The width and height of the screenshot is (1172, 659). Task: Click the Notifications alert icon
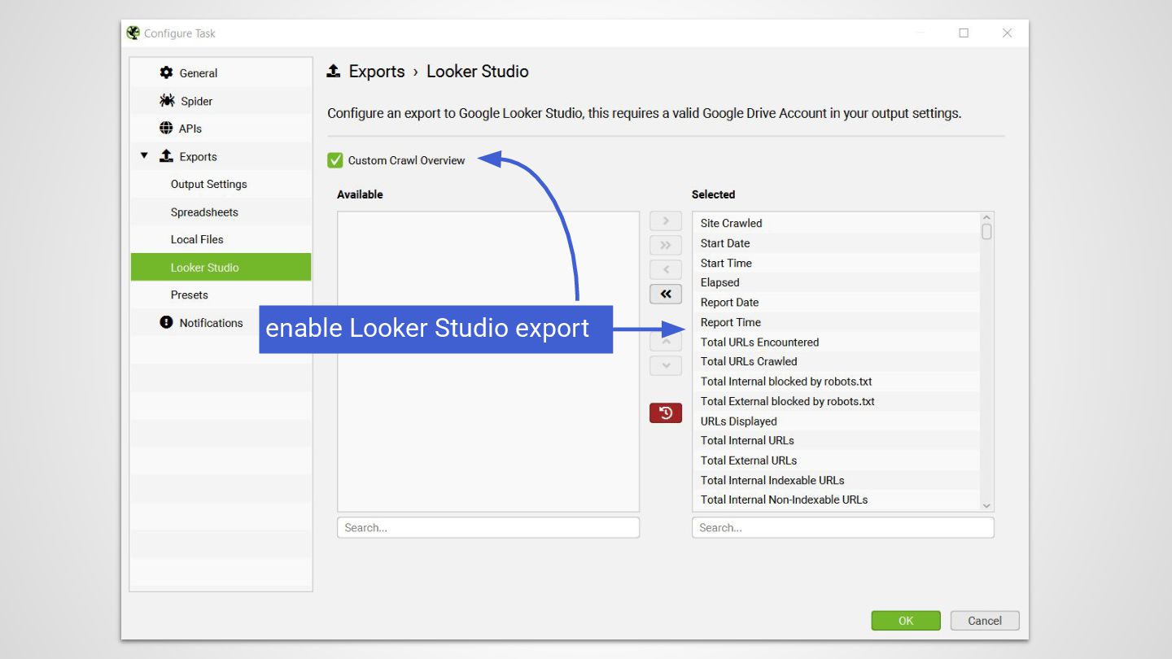(x=166, y=322)
